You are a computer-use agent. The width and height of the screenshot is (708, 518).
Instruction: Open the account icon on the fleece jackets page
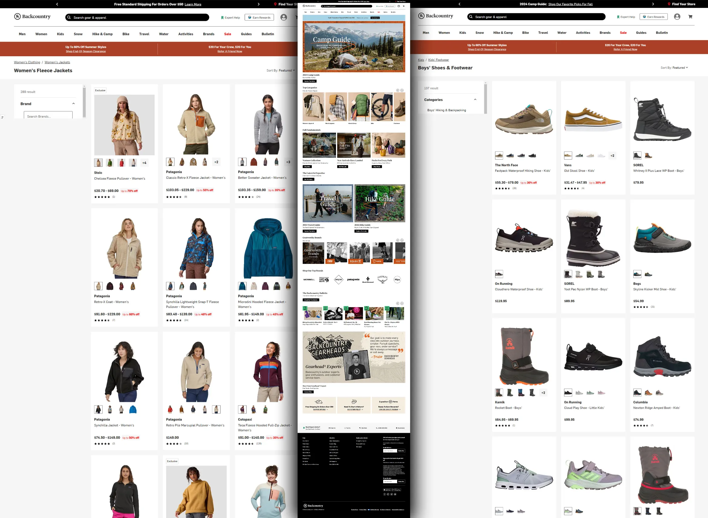pos(284,17)
